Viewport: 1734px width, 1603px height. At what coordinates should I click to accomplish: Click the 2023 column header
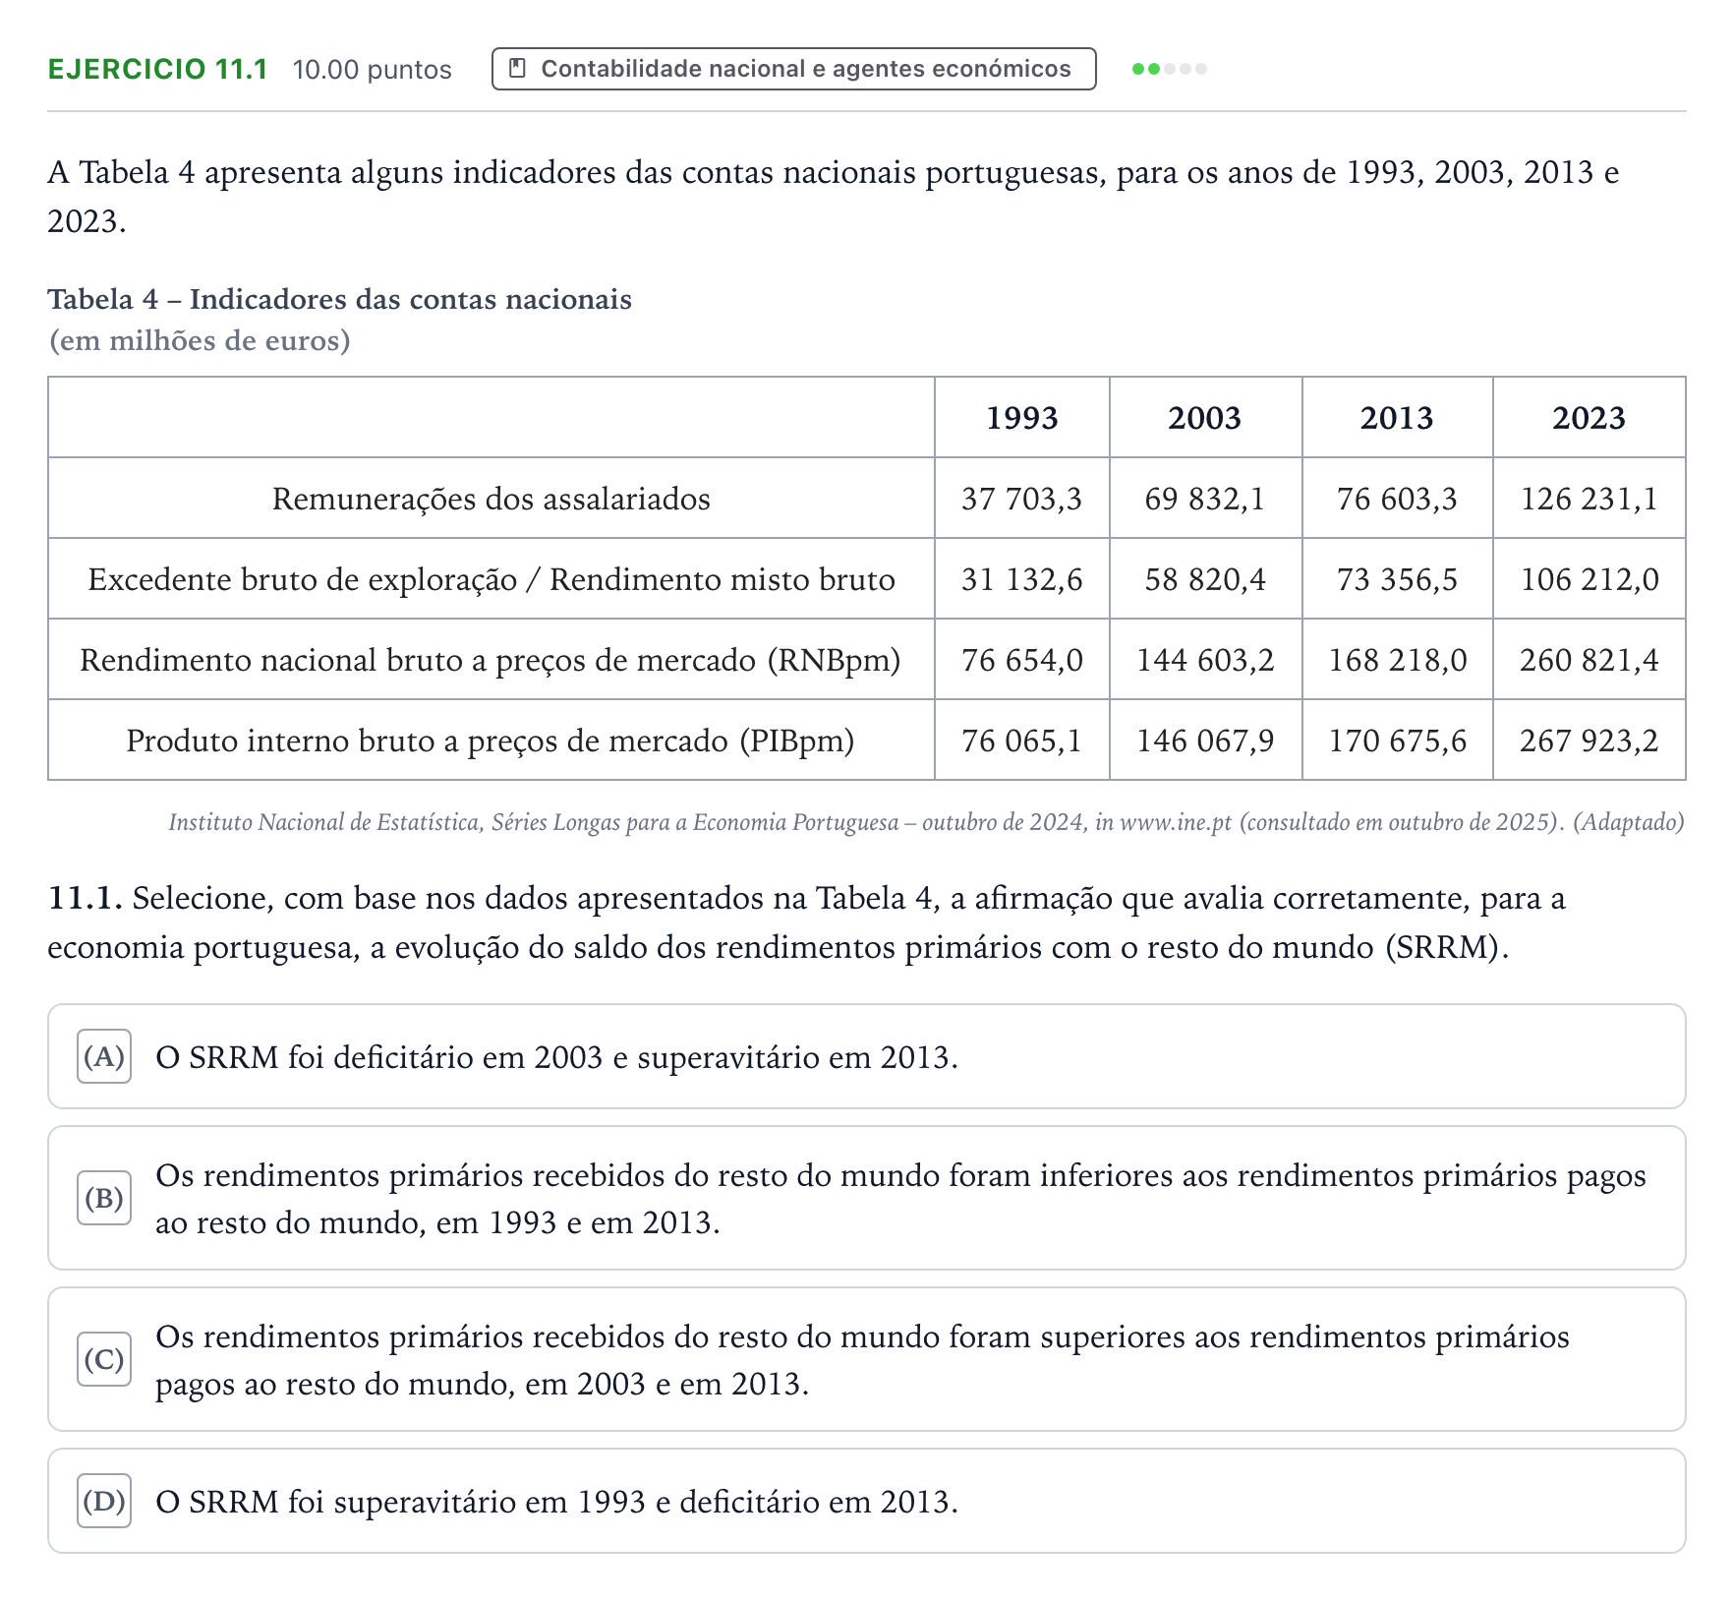click(x=1589, y=418)
